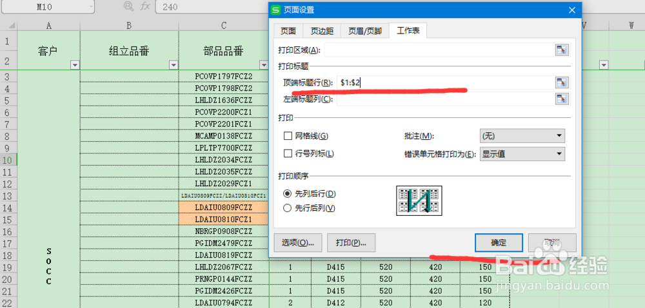
Task: Click cell PGIDM2479FCZZ
Action: 224,243
